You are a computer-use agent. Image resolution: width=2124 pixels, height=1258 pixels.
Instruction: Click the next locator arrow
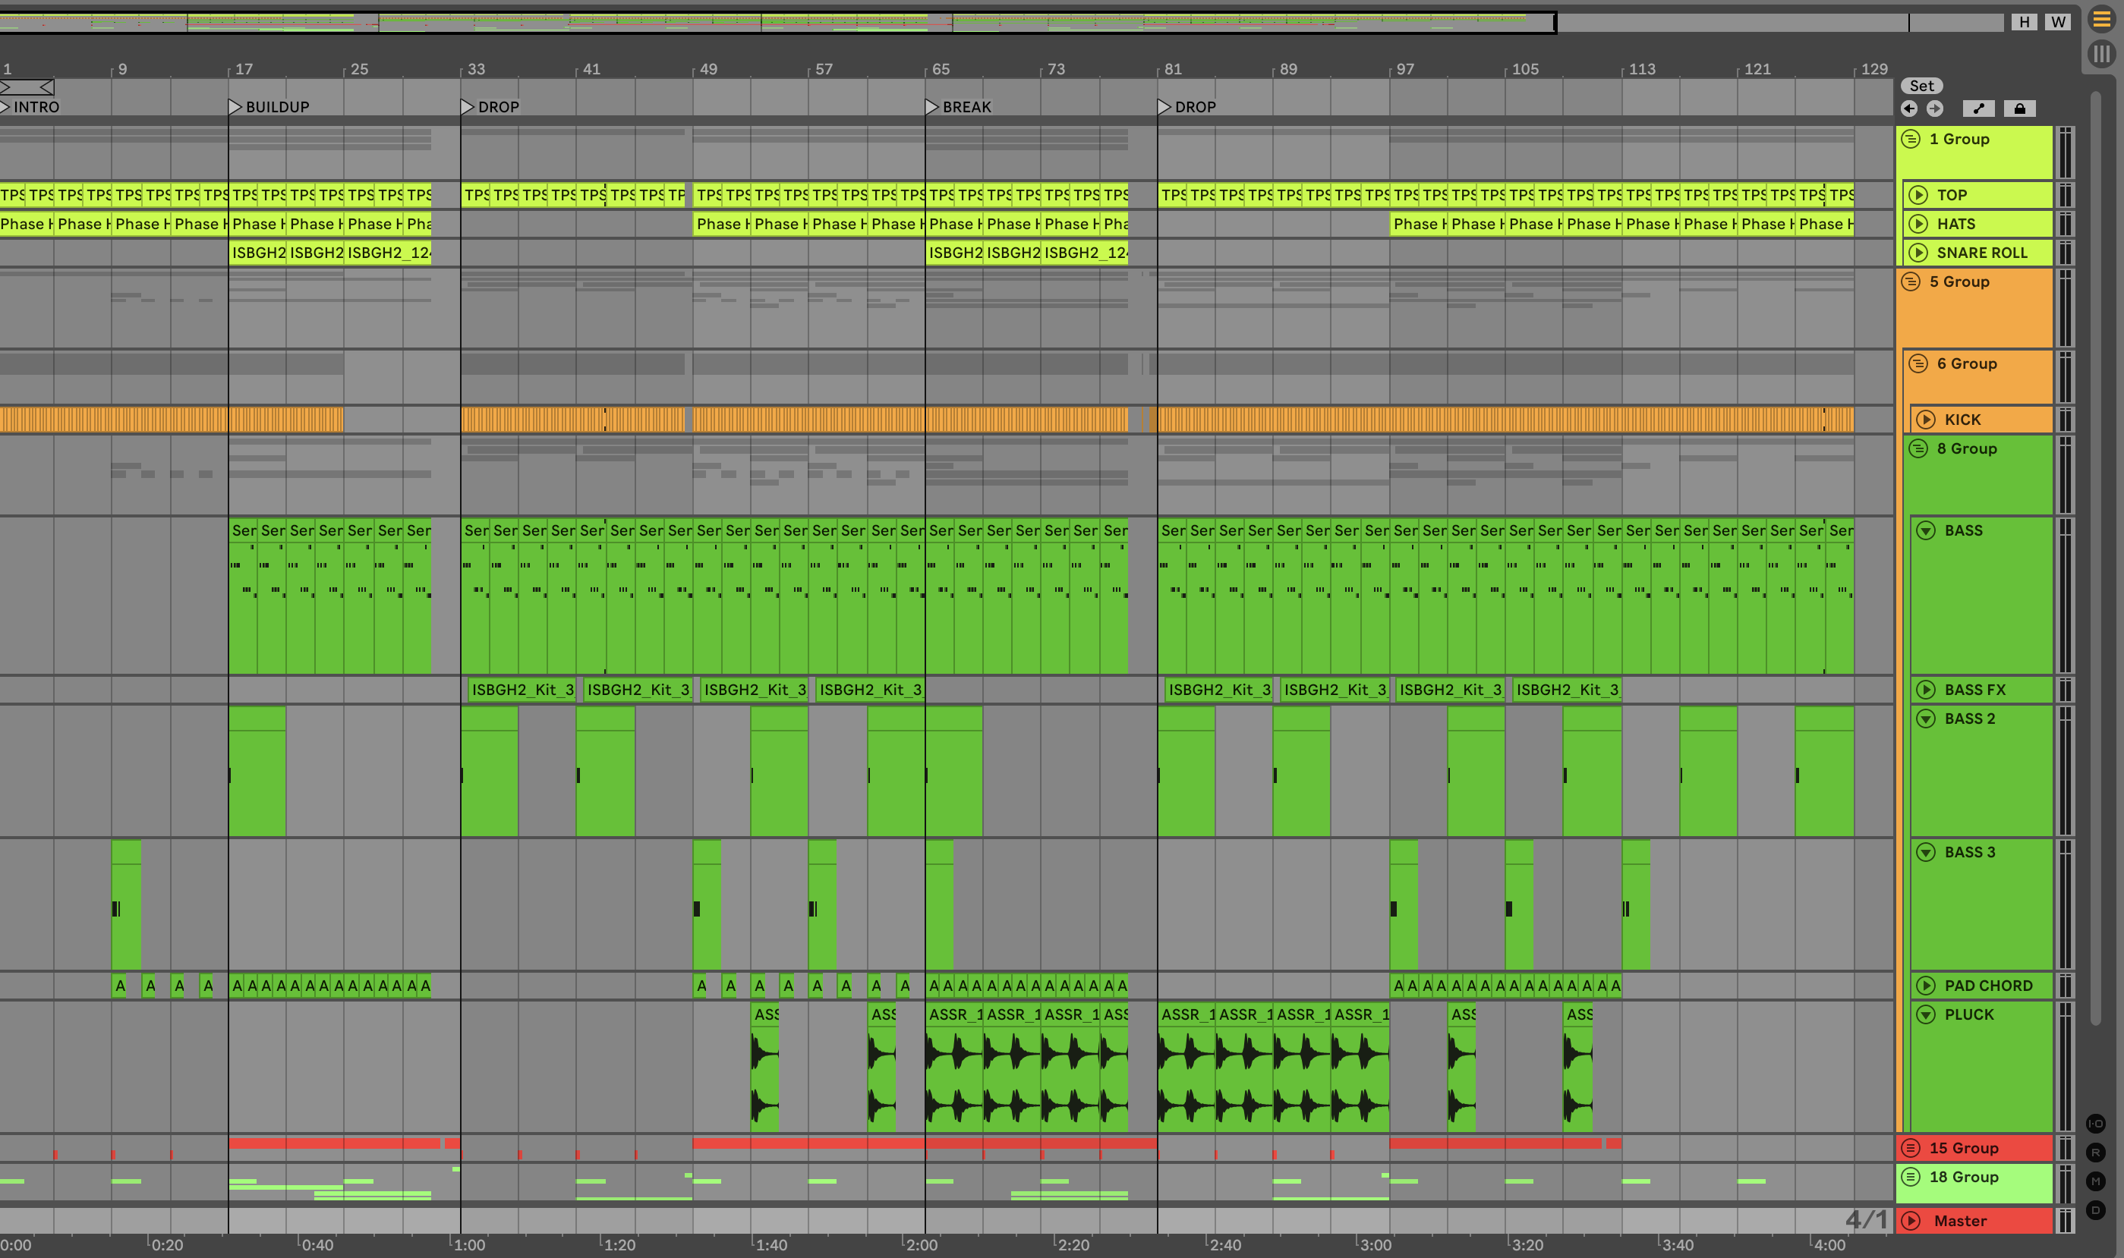pyautogui.click(x=1935, y=109)
